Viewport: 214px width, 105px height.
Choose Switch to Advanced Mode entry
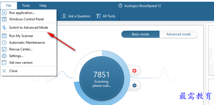[x=29, y=28]
